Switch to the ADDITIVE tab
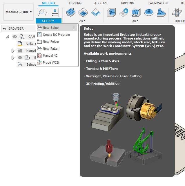185x186 pixels. pyautogui.click(x=101, y=3)
